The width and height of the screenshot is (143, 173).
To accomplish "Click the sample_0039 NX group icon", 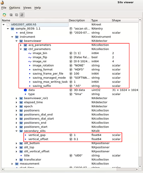I will [x=13, y=29].
